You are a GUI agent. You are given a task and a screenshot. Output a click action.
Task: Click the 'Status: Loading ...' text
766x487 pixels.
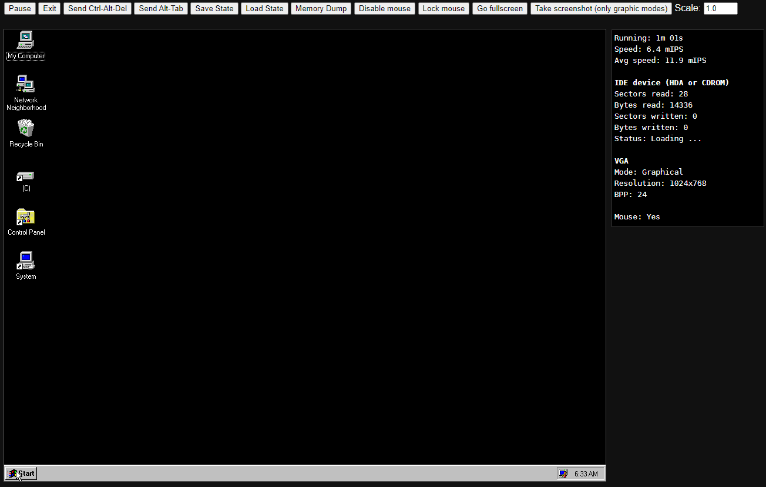pyautogui.click(x=658, y=139)
